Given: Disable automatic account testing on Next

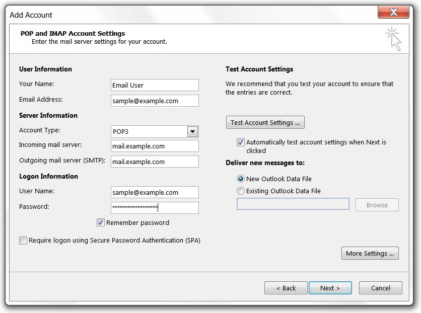Looking at the screenshot, I should click(241, 142).
